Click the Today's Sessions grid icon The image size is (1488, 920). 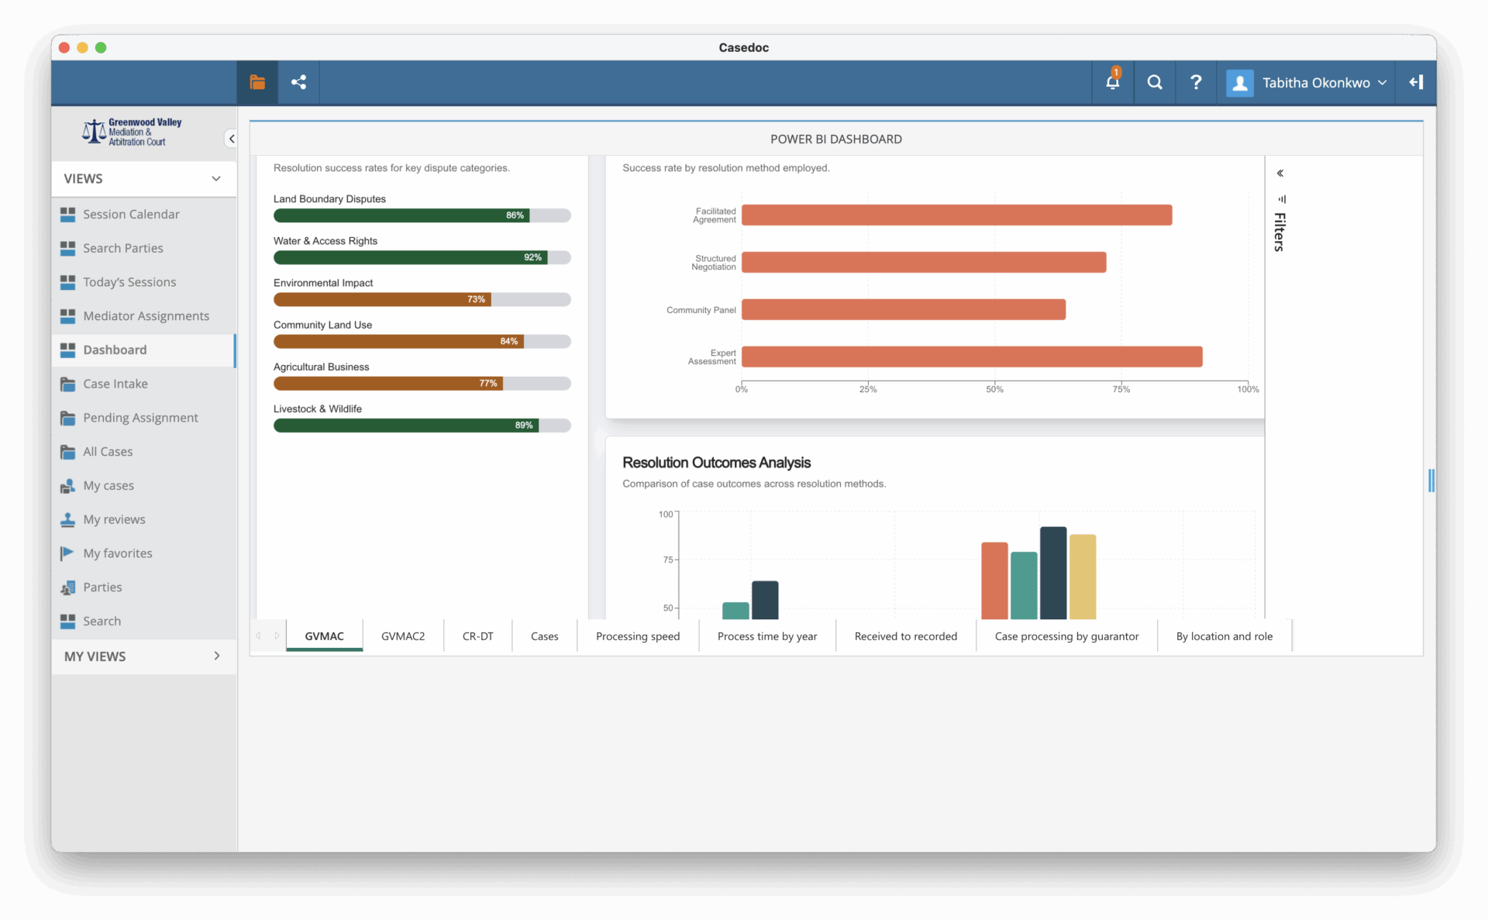click(68, 282)
